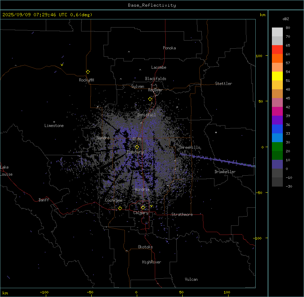Click the slate purple 10 dBZ legend swatch
Viewport: 304px width, 297px height.
277,164
